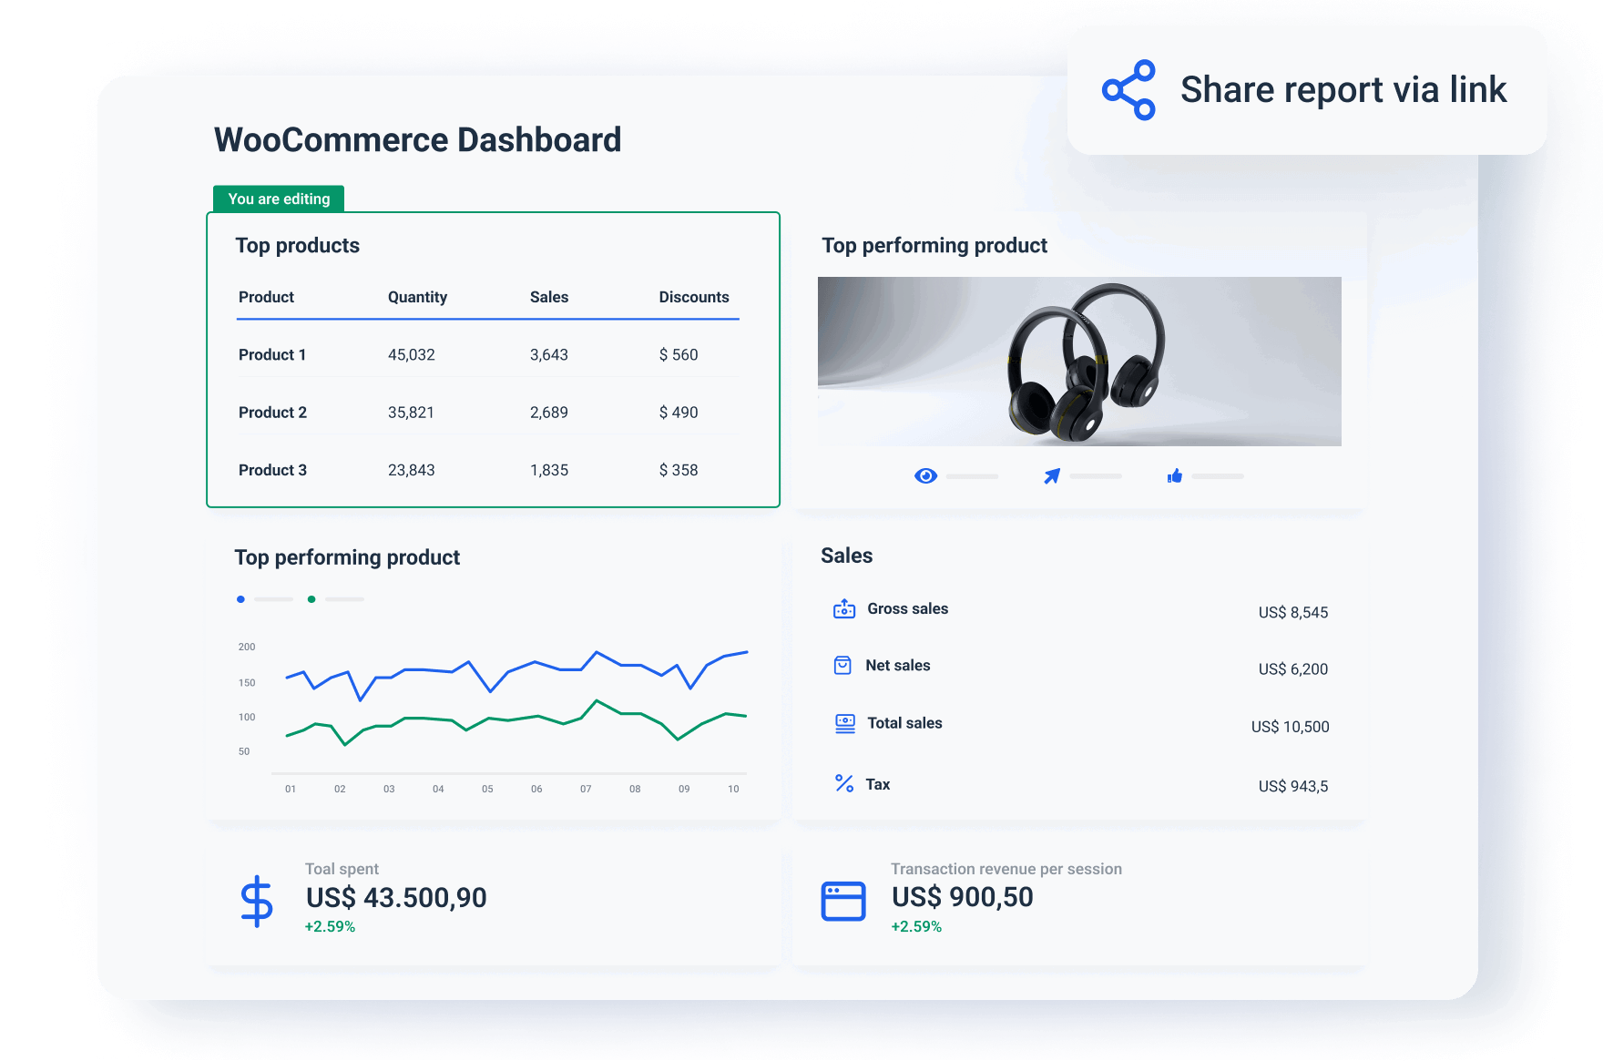The height and width of the screenshot is (1061, 1603).
Task: Click the Gross sales icon in the Sales panel
Action: click(843, 608)
